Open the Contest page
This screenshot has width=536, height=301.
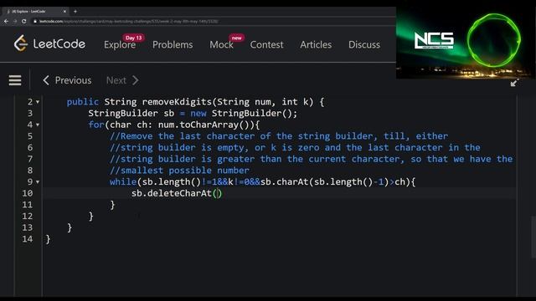[x=266, y=44]
